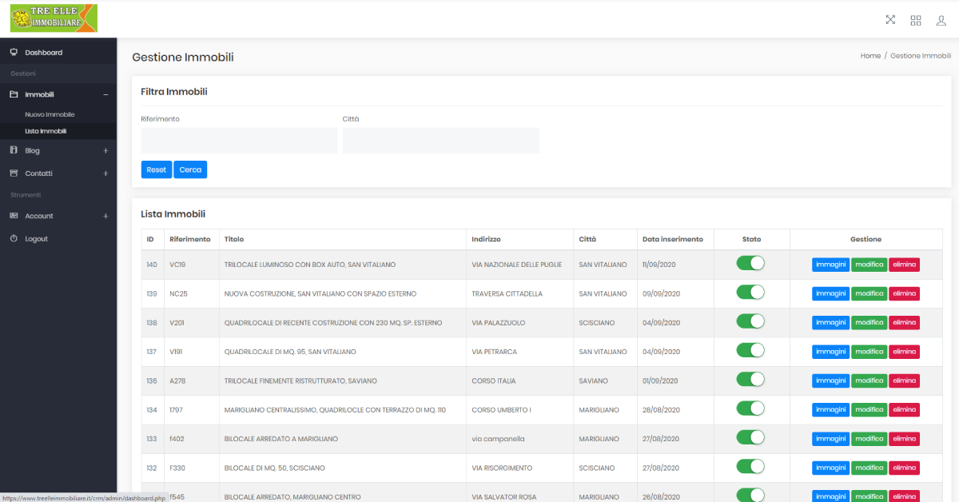
Task: Click the Contatti archive icon in sidebar
Action: coord(14,173)
